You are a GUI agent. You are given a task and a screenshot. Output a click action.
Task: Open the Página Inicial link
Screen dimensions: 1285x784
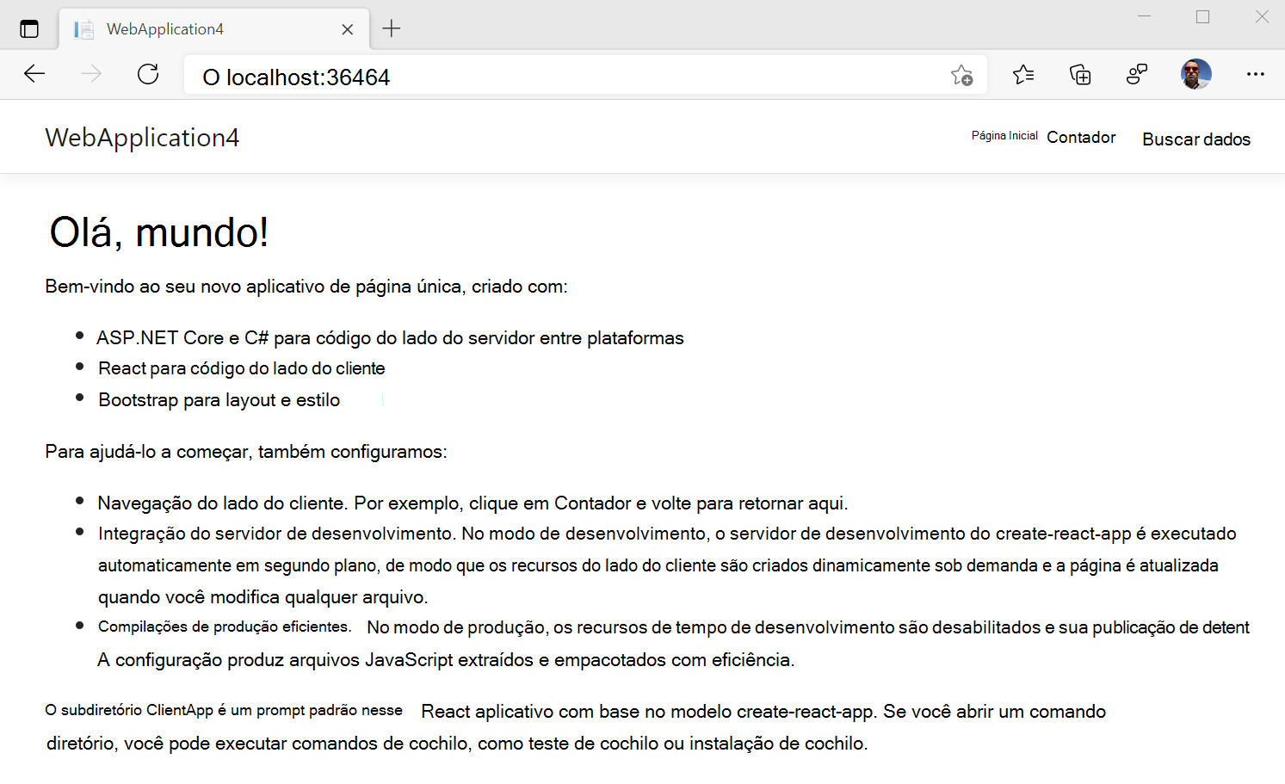coord(1004,135)
